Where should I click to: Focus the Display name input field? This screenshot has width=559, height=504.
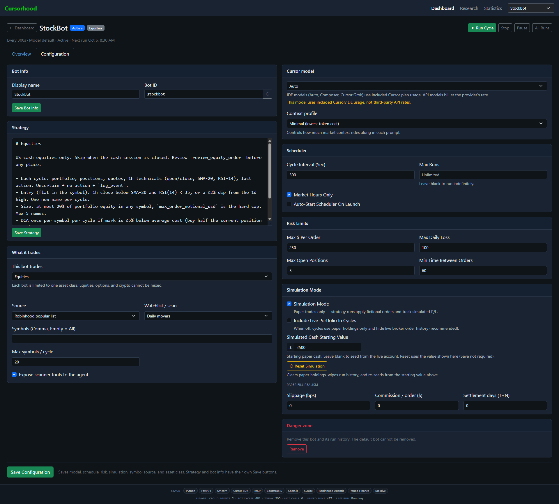tap(76, 94)
